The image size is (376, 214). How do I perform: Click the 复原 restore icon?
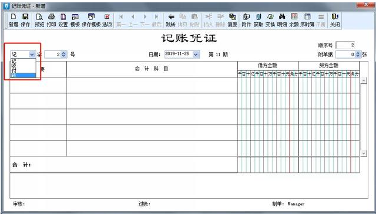point(233,20)
